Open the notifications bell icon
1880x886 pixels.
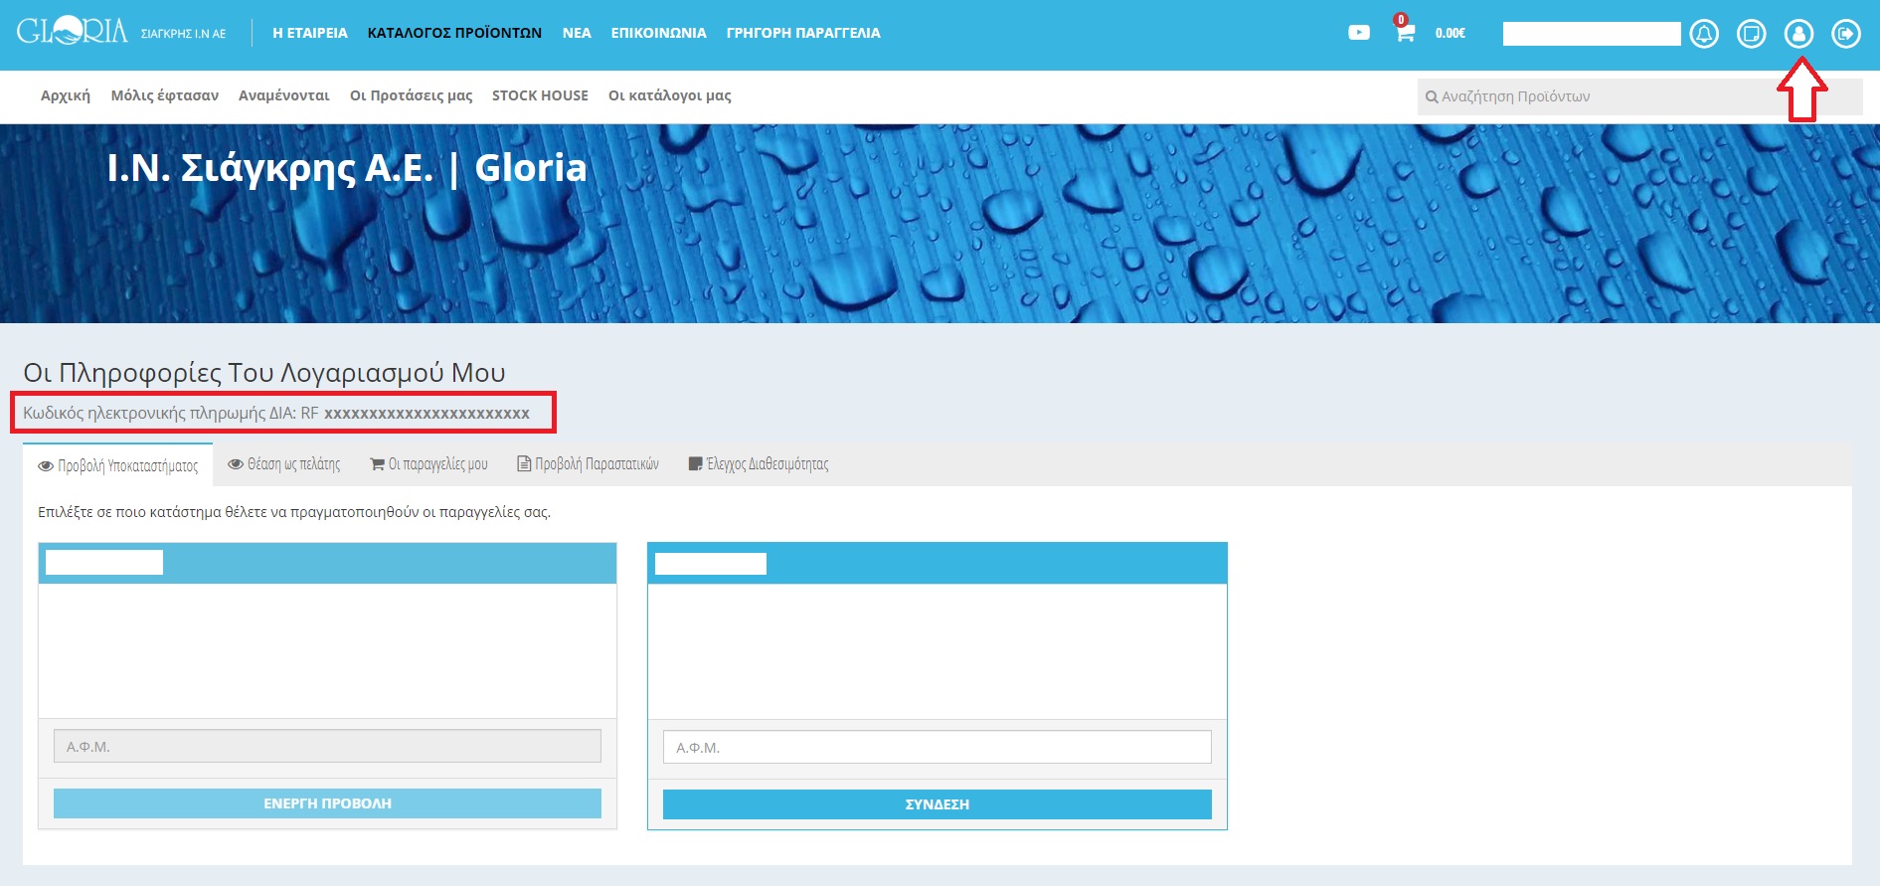[1704, 34]
